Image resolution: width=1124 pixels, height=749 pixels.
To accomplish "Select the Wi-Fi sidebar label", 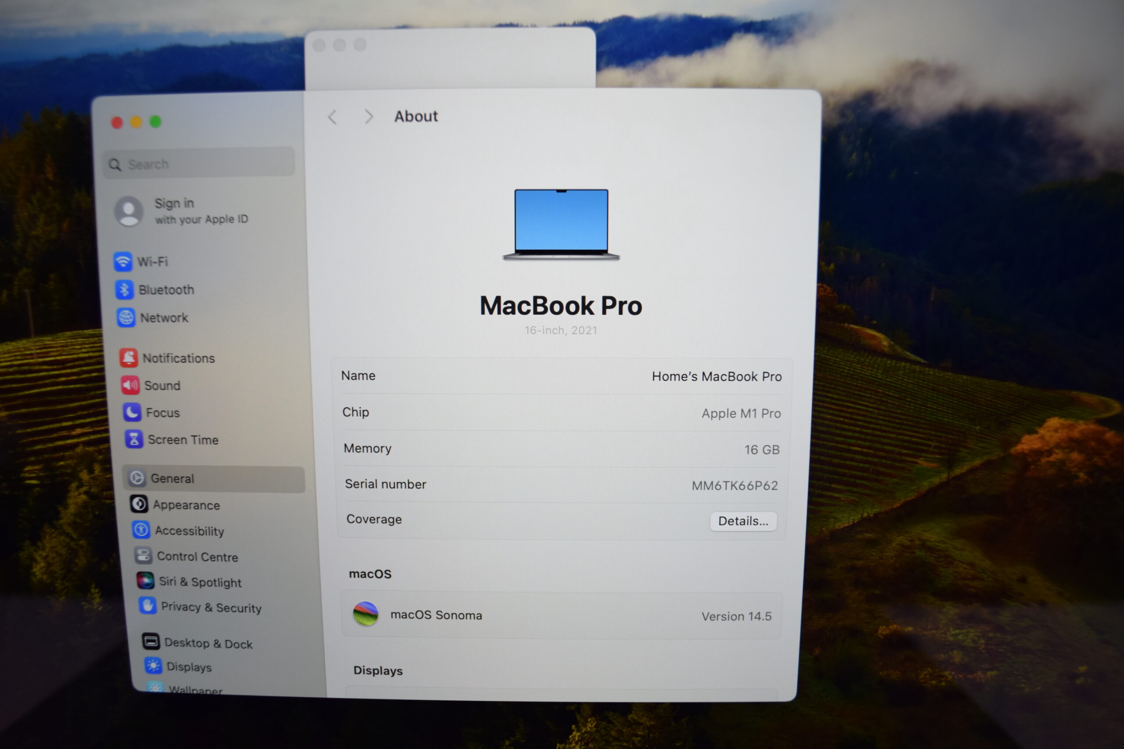I will 152,262.
